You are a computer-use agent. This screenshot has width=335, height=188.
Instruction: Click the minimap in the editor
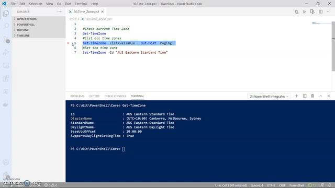point(321,23)
